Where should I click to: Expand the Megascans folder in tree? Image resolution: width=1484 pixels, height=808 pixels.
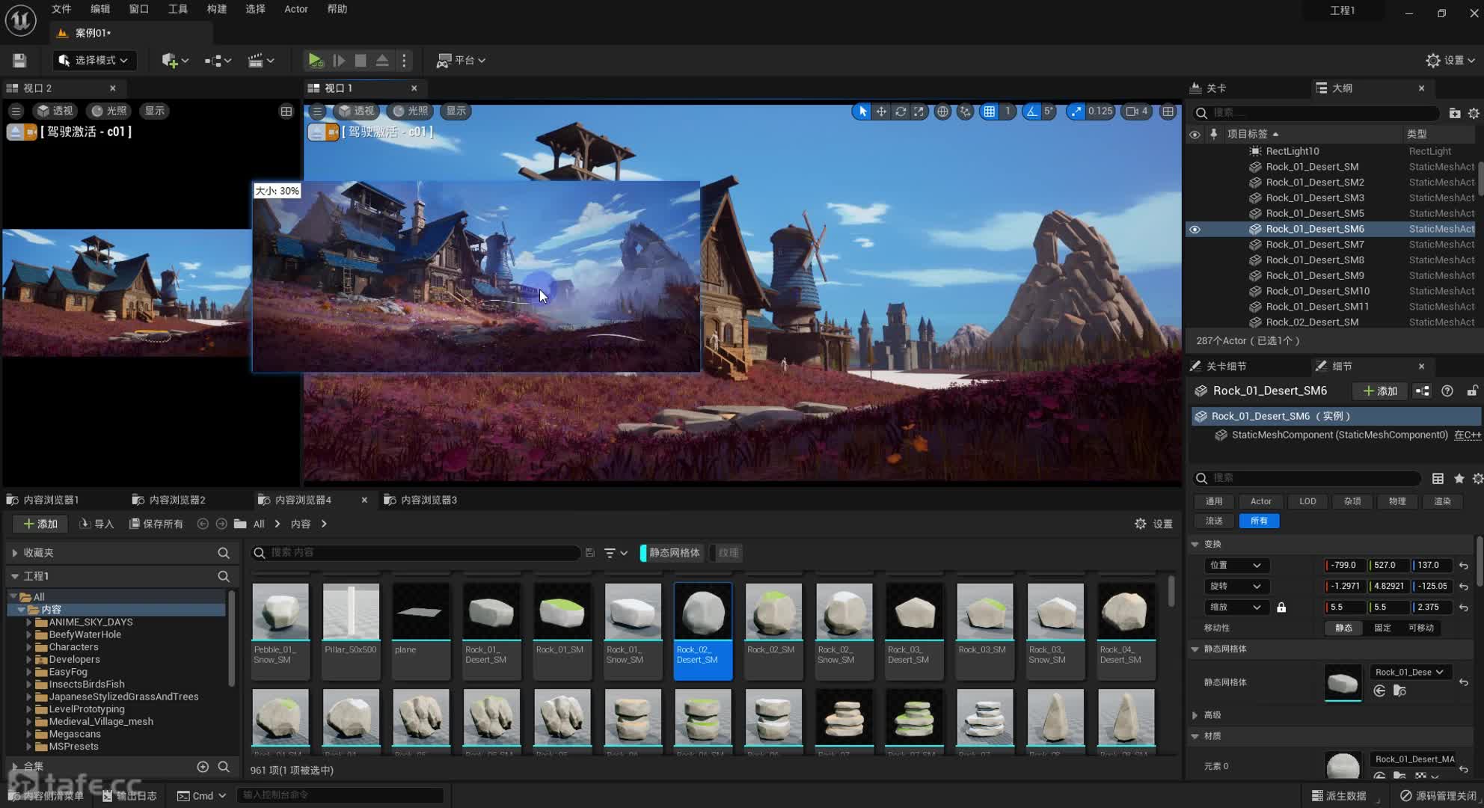tap(29, 735)
